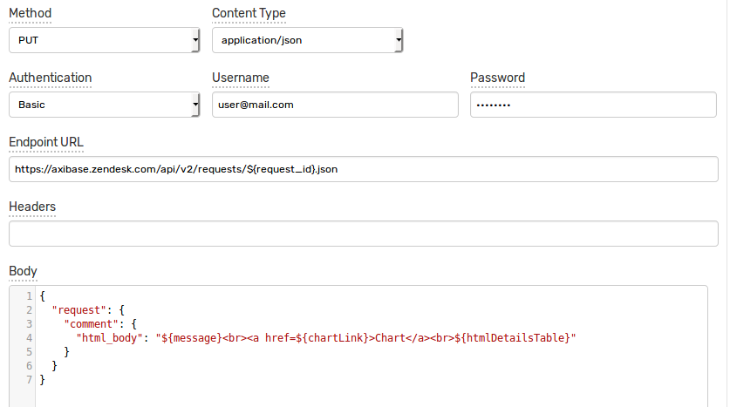Click the Headers label
730x407 pixels.
click(x=32, y=207)
